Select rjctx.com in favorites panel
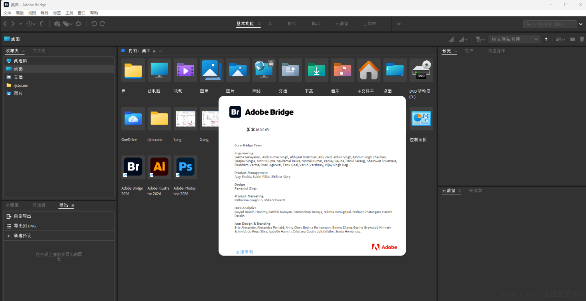 (59, 85)
